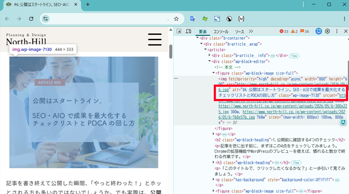Click the fetchpriority="high" attribute in img tag
This screenshot has height=194, width=349.
(249, 79)
